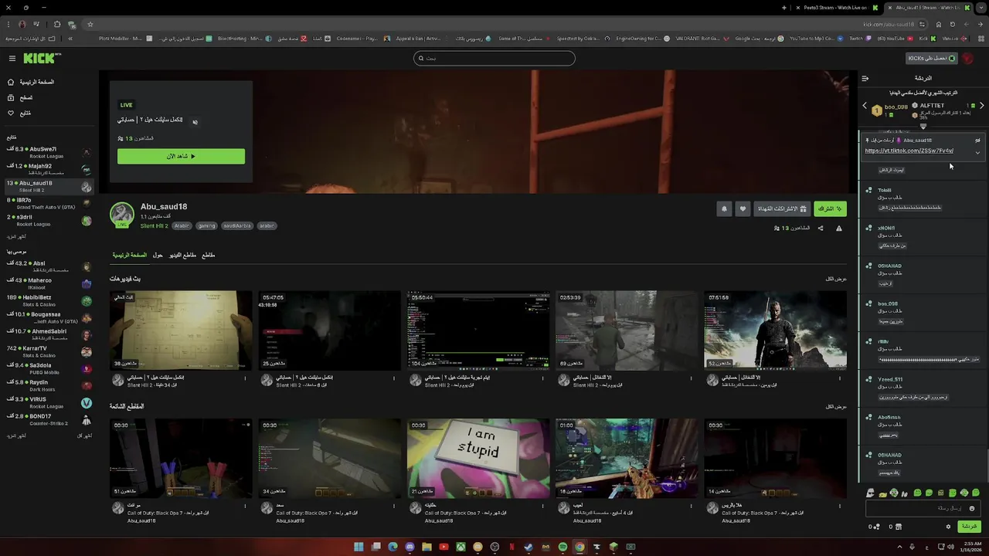Open HabibiBetz channel in the sidebar
This screenshot has height=556, width=989.
(48, 300)
